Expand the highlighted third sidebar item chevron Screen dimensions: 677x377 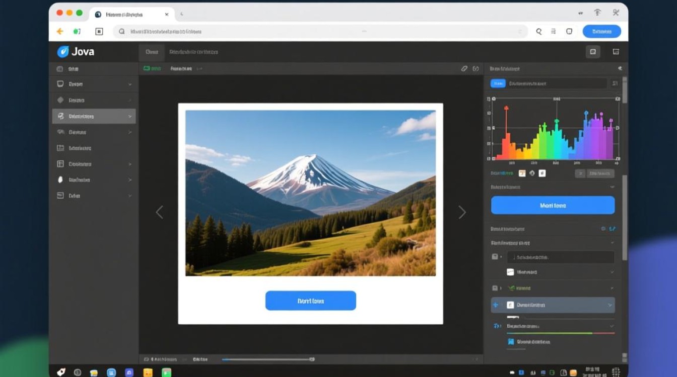click(x=130, y=116)
